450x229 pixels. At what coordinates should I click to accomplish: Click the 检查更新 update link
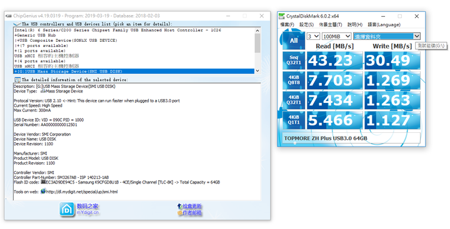click(x=192, y=206)
